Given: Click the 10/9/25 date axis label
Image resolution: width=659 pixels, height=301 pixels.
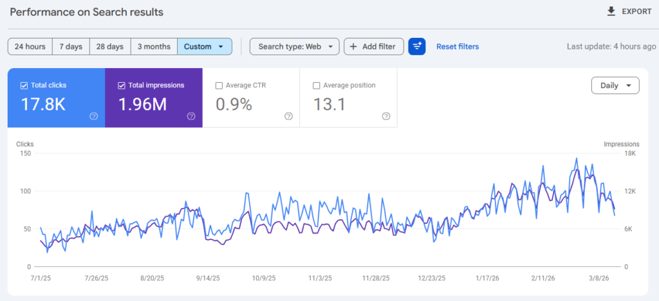Looking at the screenshot, I should pyautogui.click(x=264, y=278).
